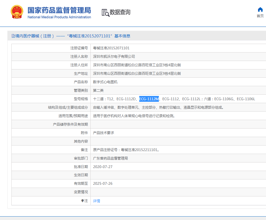This screenshot has height=220, width=266.
Task: Click model ECG-1112D in specifications
Action: (x=126, y=99)
